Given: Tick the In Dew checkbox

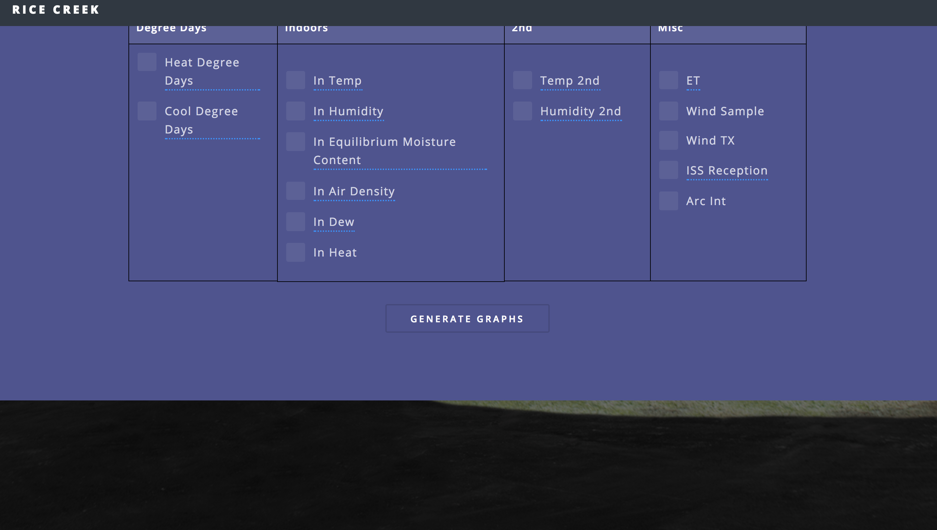Looking at the screenshot, I should pos(295,221).
